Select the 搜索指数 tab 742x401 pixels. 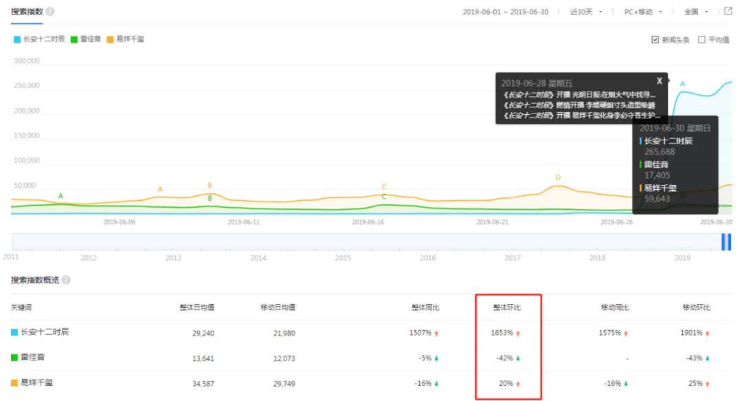pyautogui.click(x=27, y=12)
